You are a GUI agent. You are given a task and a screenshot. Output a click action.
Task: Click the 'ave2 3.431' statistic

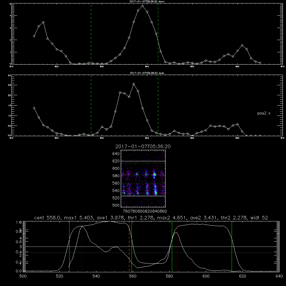[x=204, y=218]
